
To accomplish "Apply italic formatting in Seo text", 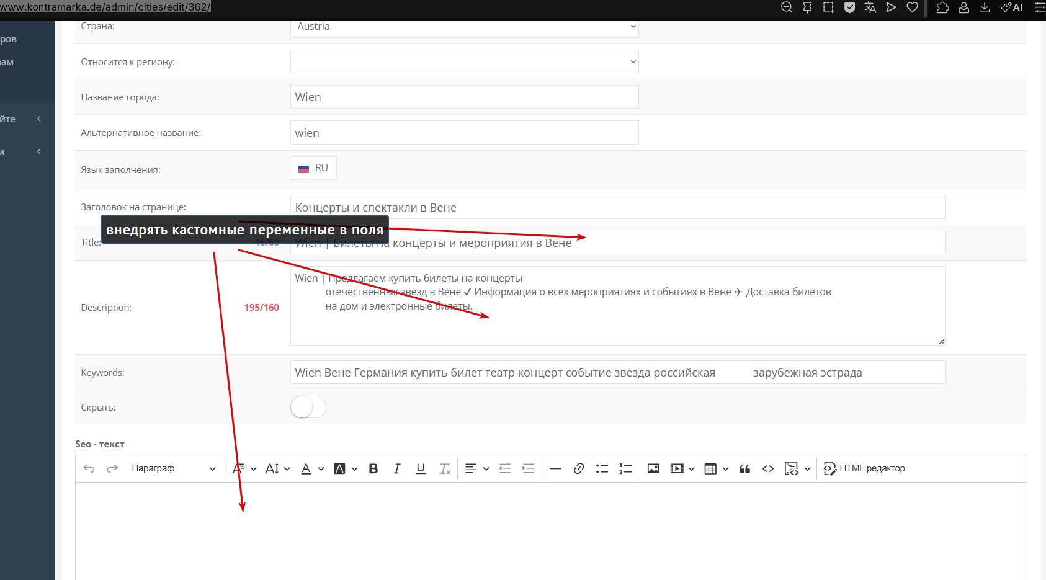I will coord(397,469).
